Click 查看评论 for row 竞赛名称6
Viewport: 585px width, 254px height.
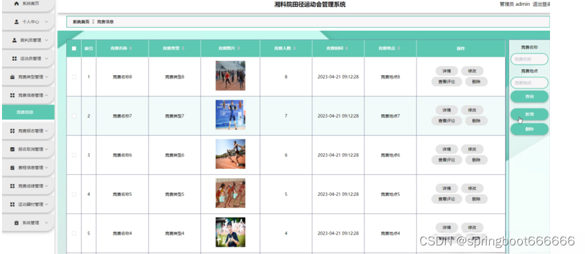(446, 160)
